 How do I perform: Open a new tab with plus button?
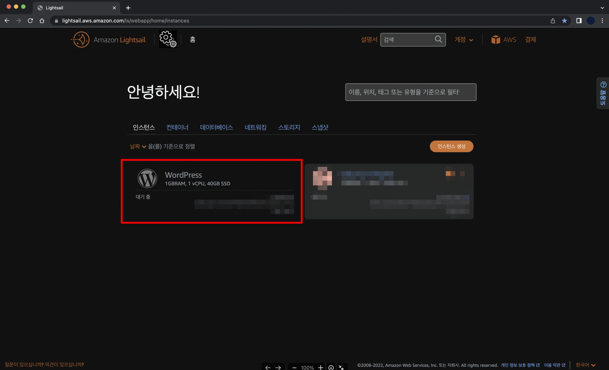coord(128,8)
